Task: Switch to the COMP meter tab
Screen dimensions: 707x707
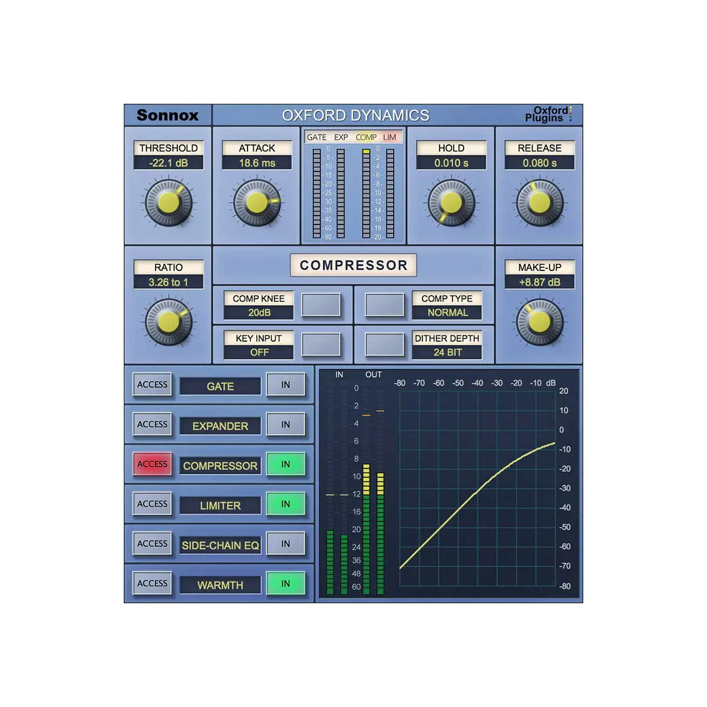Action: (366, 137)
